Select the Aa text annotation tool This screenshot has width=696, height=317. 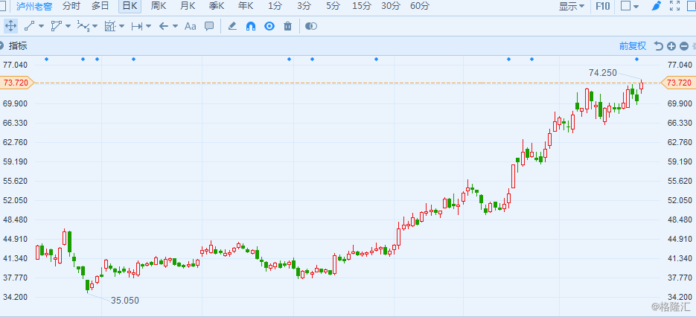tap(190, 26)
